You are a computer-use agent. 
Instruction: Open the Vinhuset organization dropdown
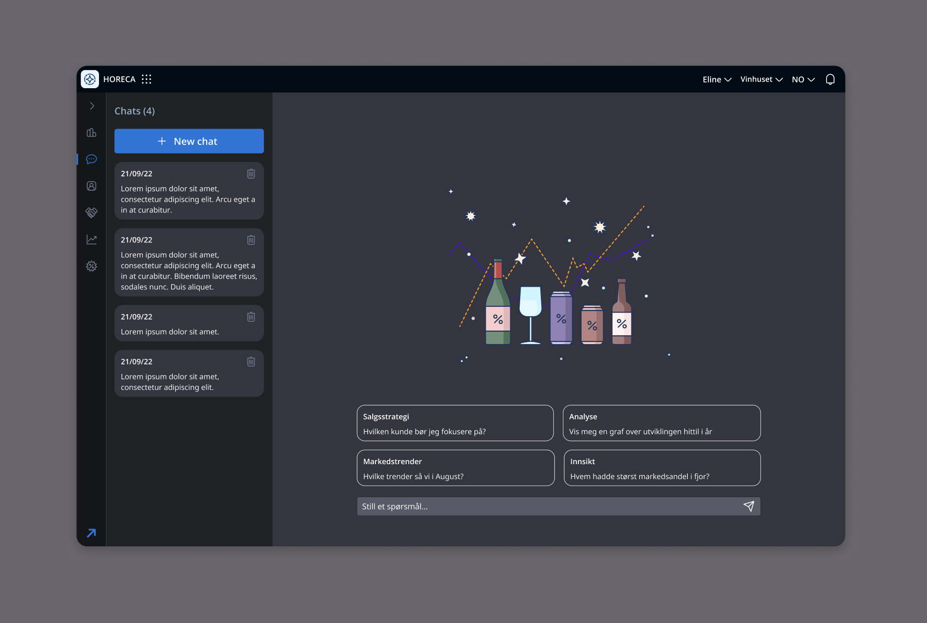[x=762, y=79]
